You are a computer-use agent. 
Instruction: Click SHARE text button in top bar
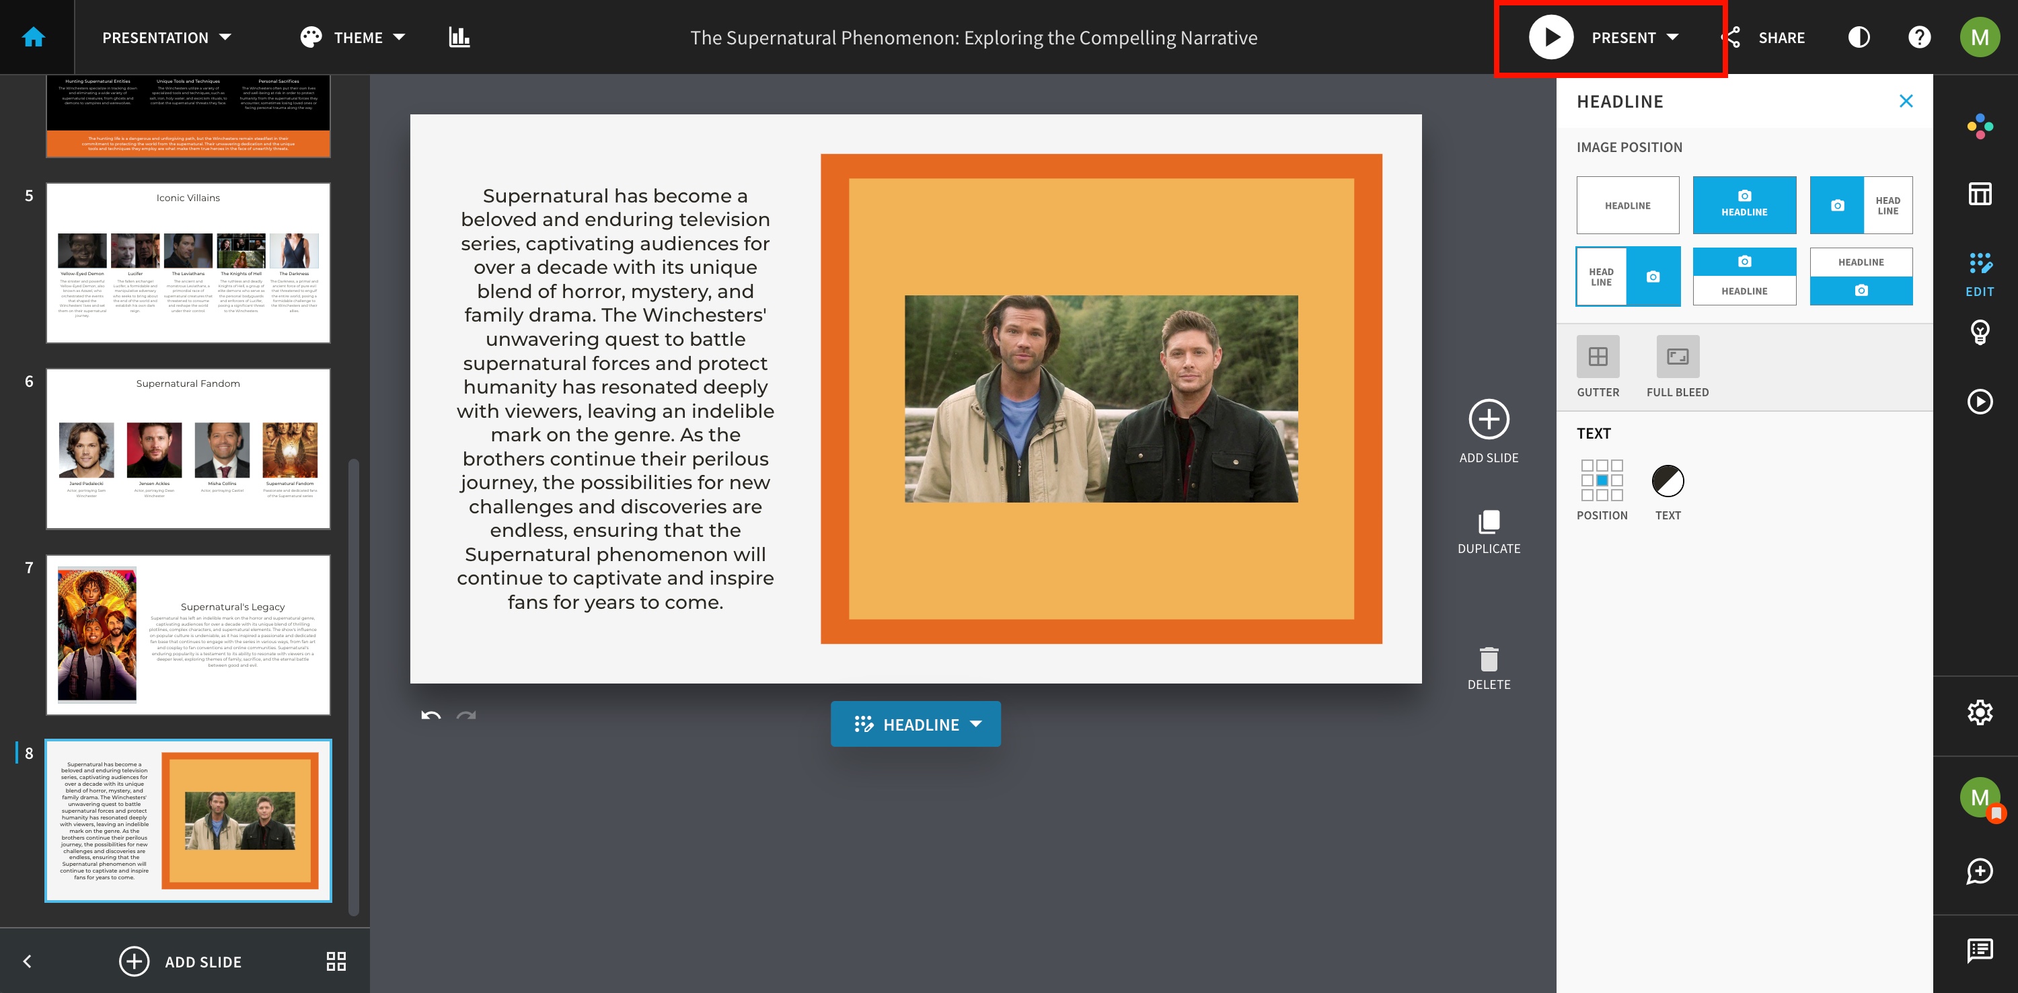click(1781, 38)
